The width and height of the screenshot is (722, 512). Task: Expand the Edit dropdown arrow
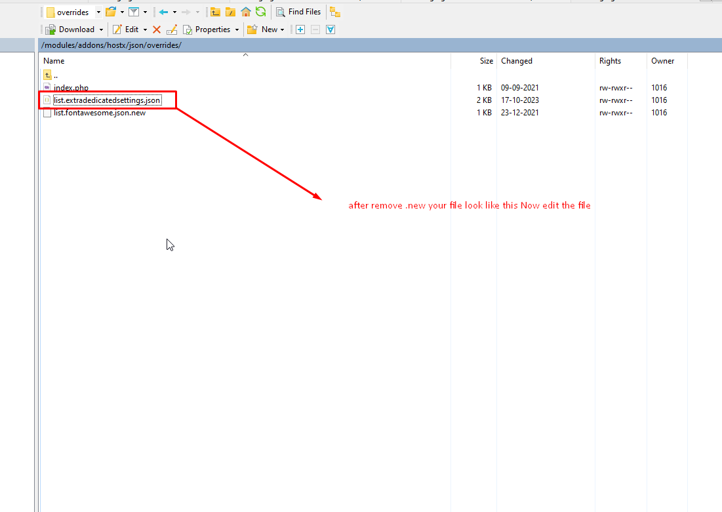point(145,30)
